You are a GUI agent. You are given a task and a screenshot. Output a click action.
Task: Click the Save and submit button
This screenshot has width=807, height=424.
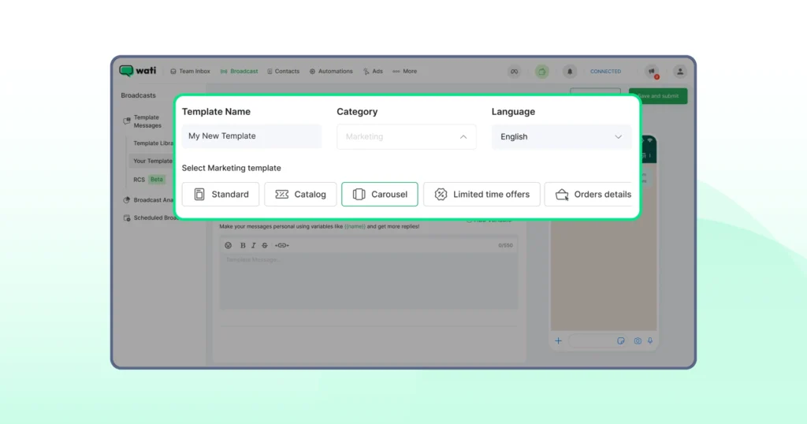tap(658, 96)
